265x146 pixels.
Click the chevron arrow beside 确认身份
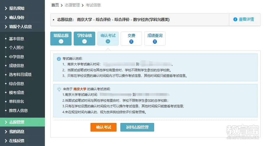(x=6, y=17)
